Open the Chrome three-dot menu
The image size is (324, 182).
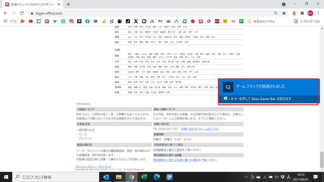pyautogui.click(x=318, y=13)
